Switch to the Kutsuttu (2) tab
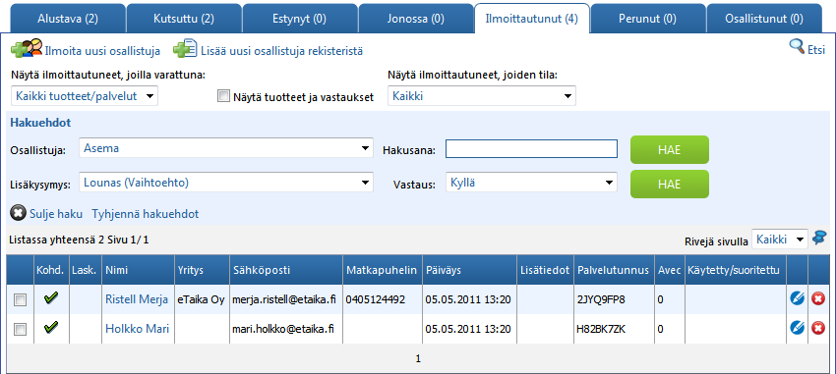The height and width of the screenshot is (374, 836). [x=184, y=20]
